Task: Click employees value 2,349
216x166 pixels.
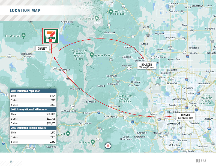Action: (53, 142)
